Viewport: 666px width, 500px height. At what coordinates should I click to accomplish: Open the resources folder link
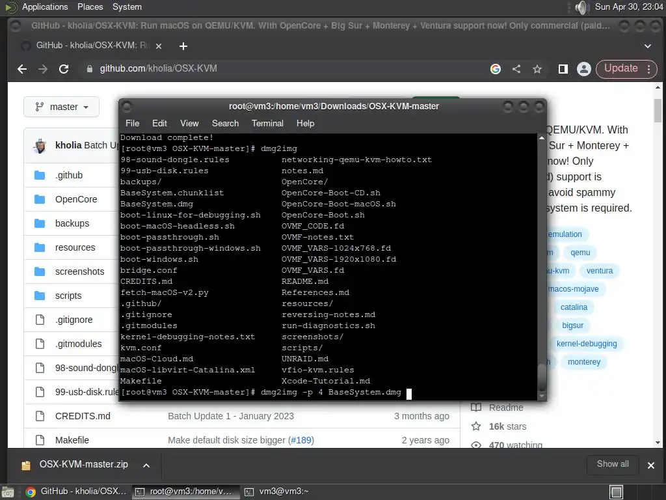click(75, 247)
